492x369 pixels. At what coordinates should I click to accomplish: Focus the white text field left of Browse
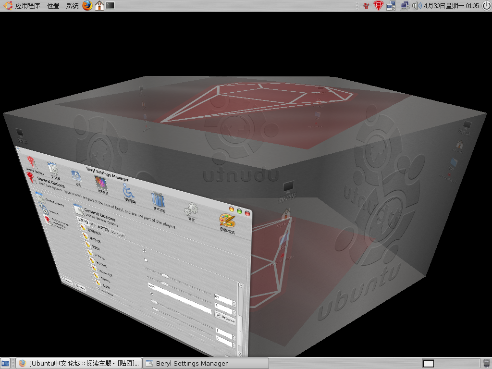180,298
